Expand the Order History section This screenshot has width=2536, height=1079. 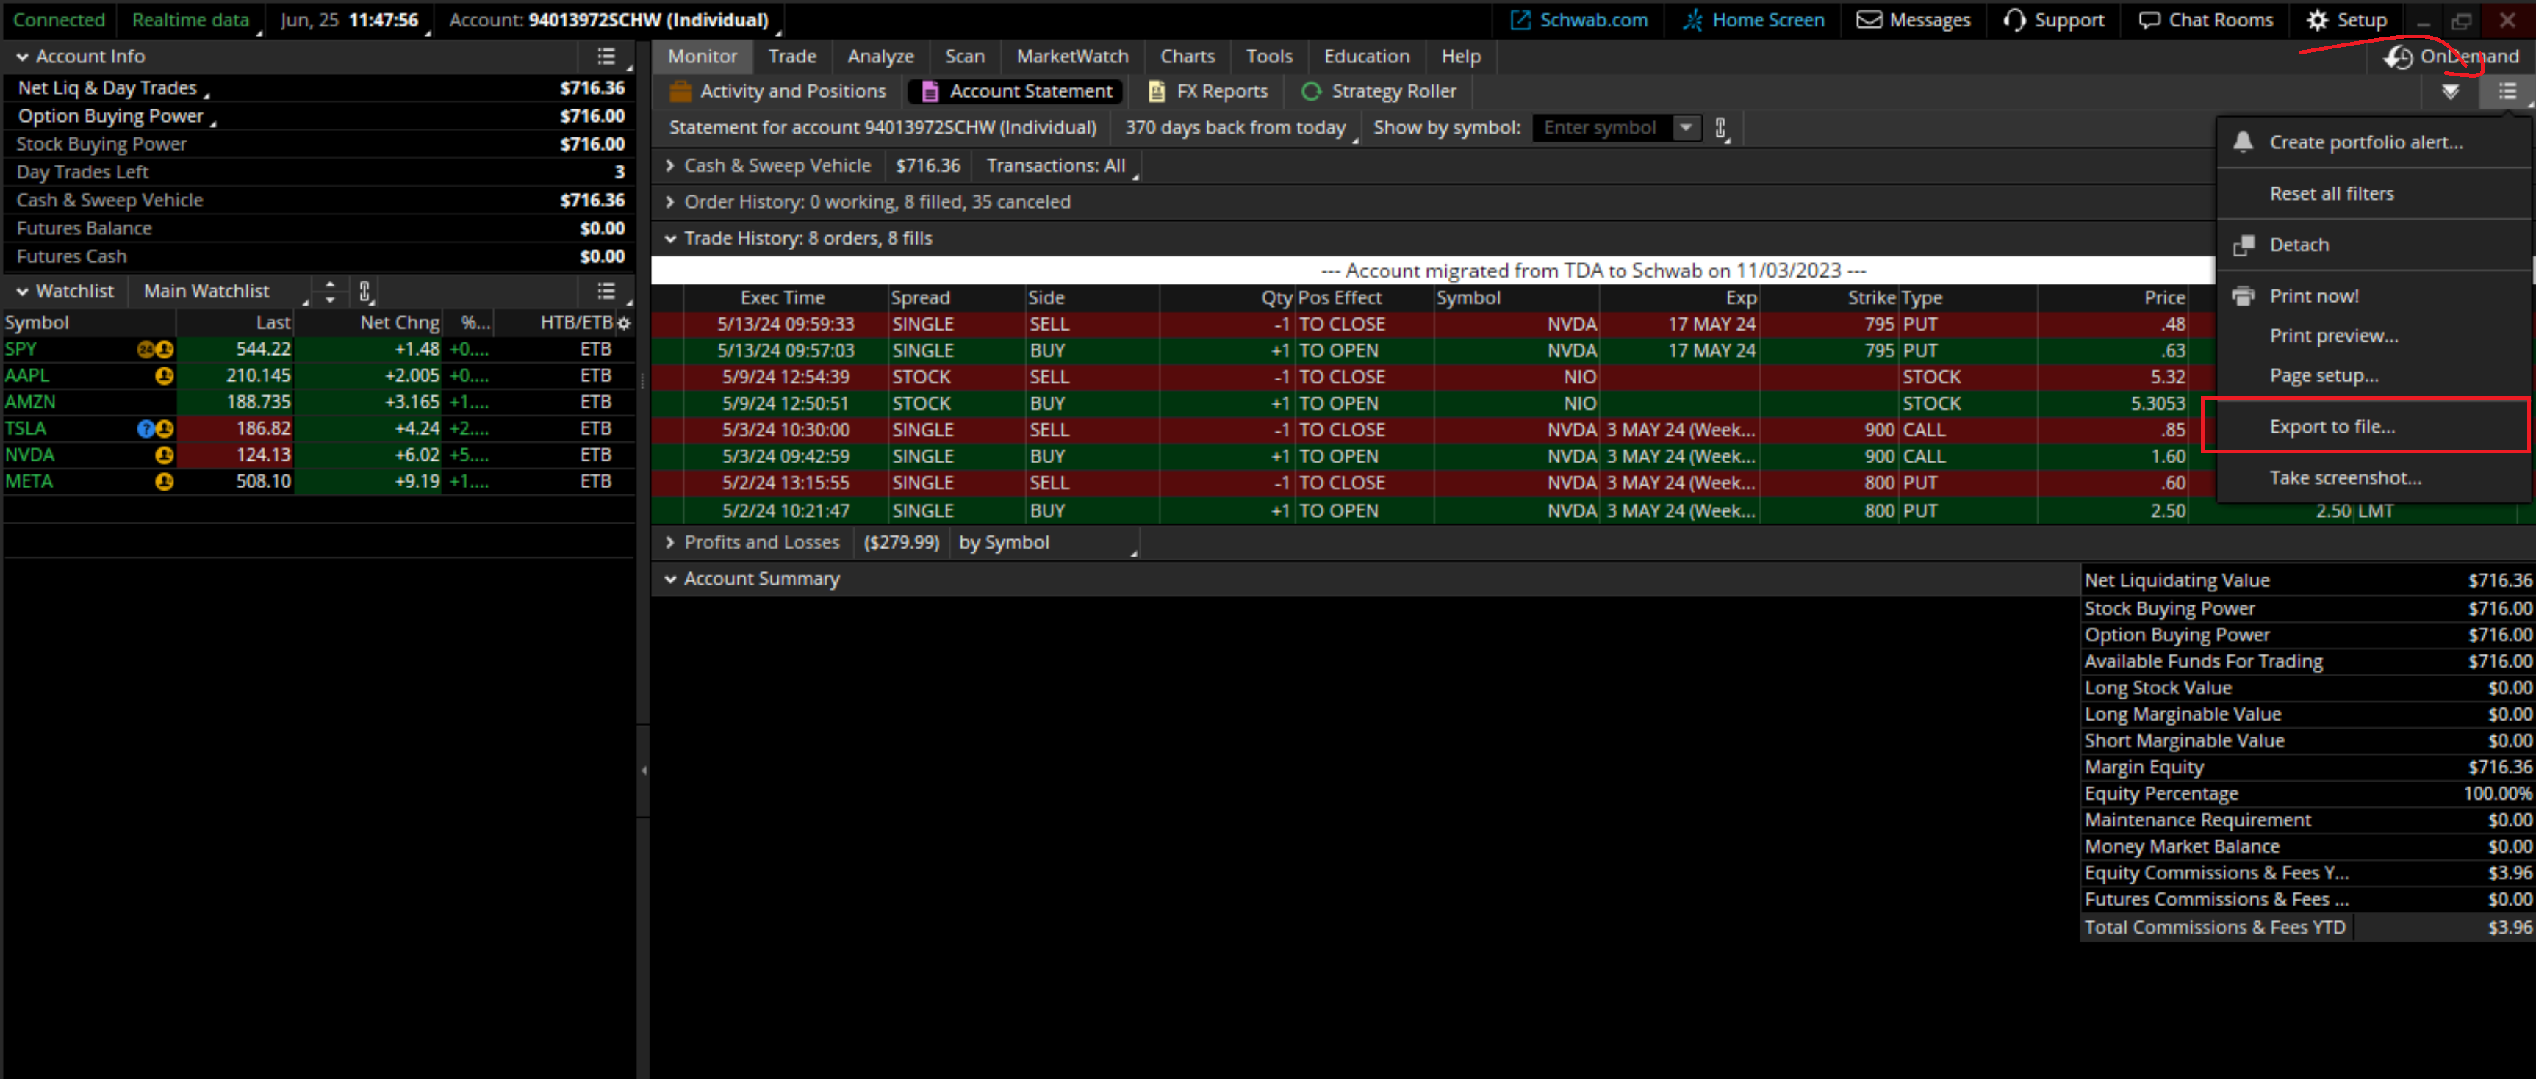click(670, 202)
